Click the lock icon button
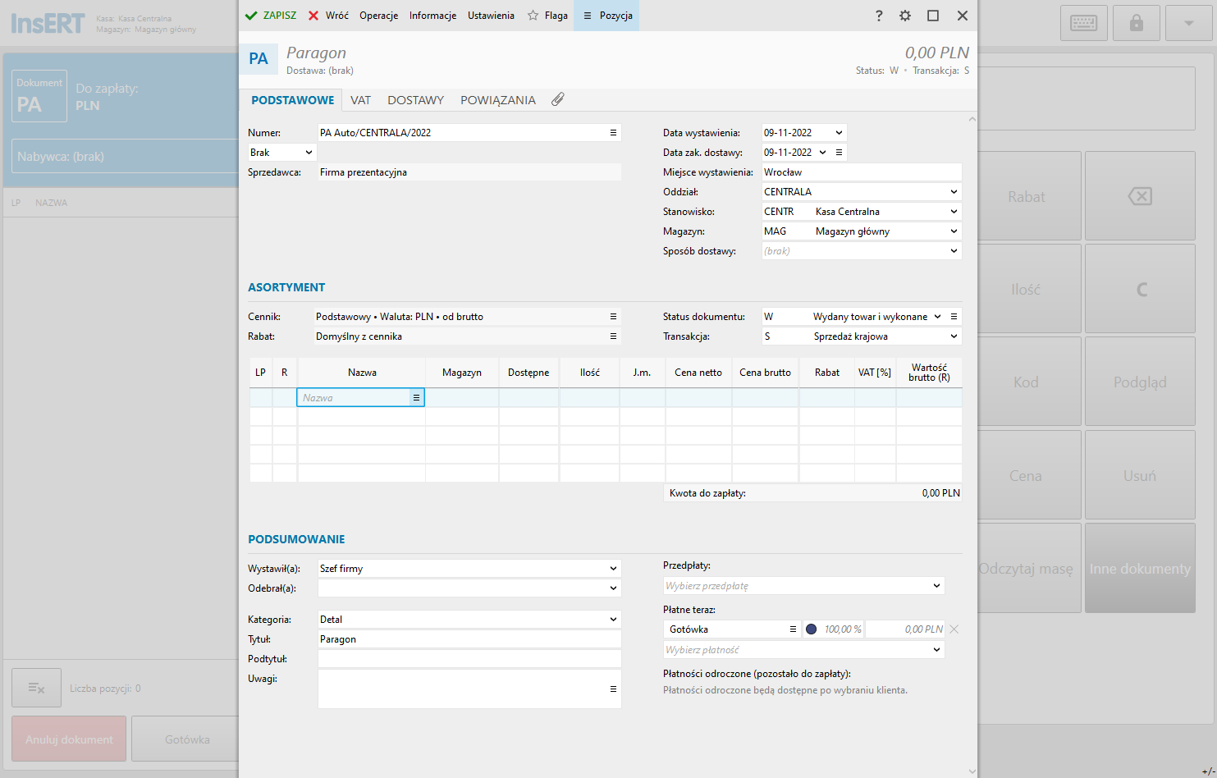This screenshot has height=778, width=1217. [x=1137, y=24]
